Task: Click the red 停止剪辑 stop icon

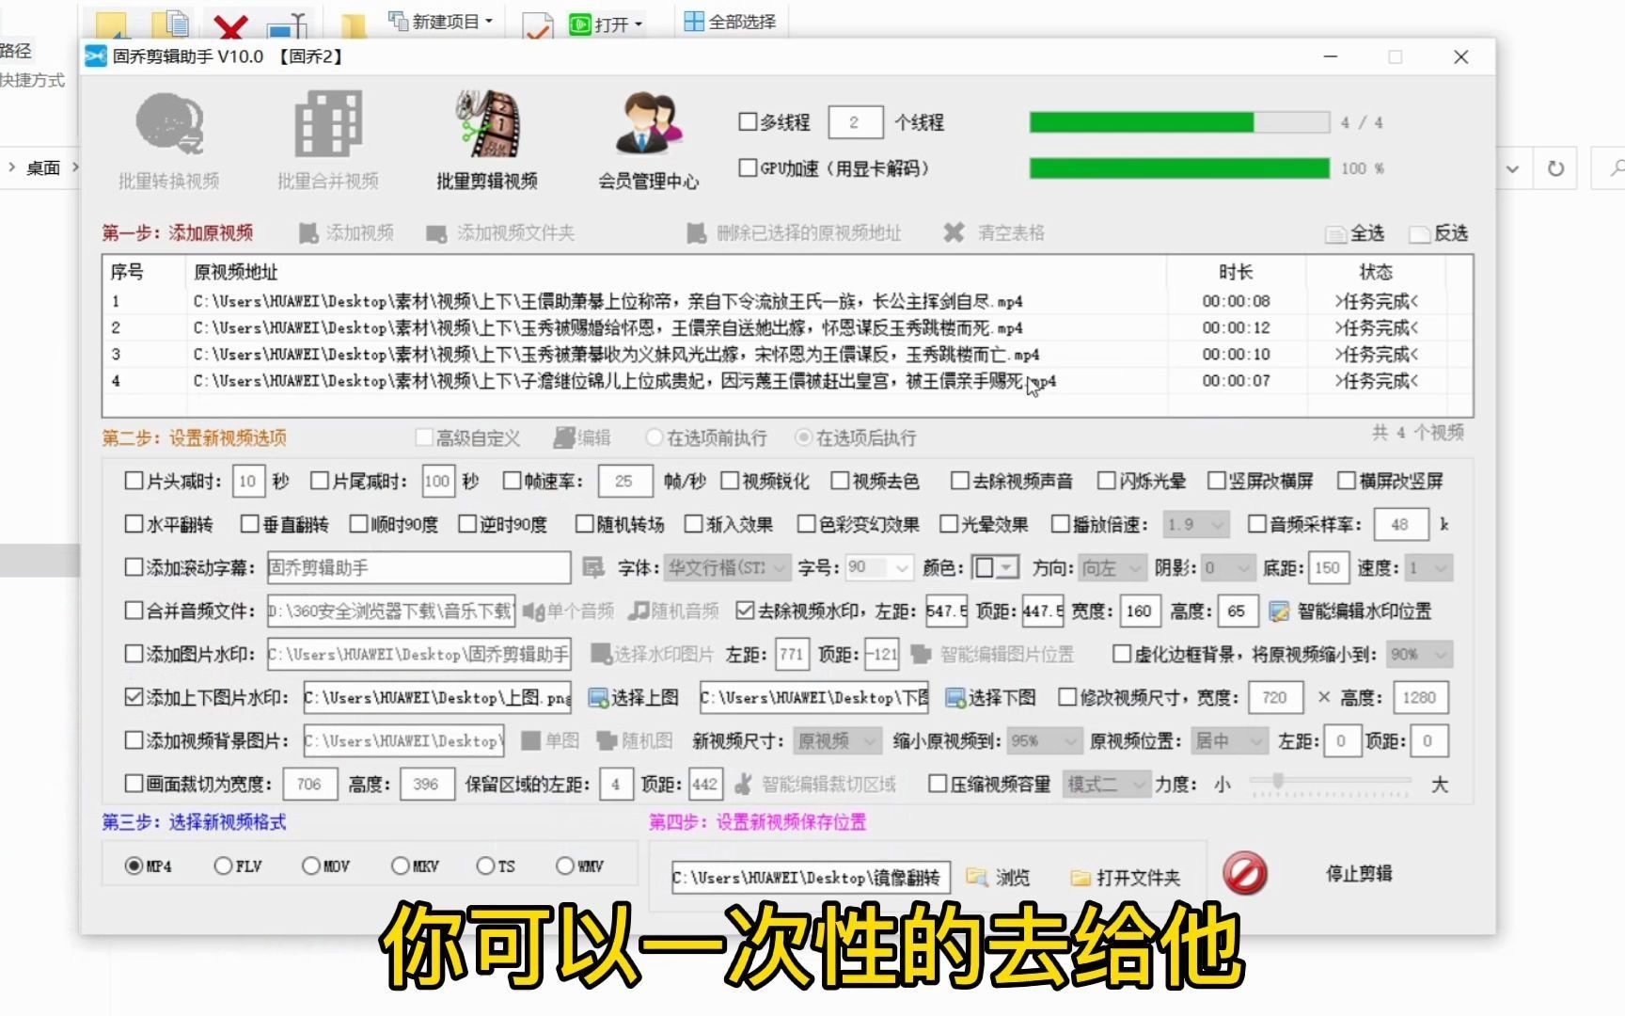Action: [1245, 874]
